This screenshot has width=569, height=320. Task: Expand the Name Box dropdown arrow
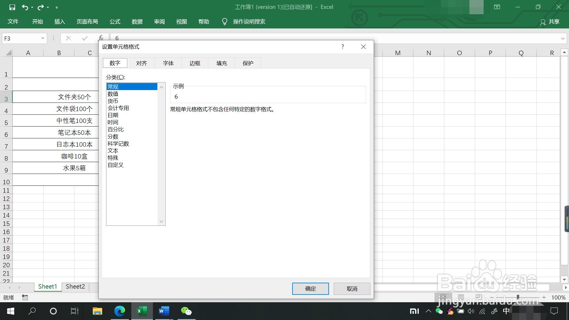43,39
